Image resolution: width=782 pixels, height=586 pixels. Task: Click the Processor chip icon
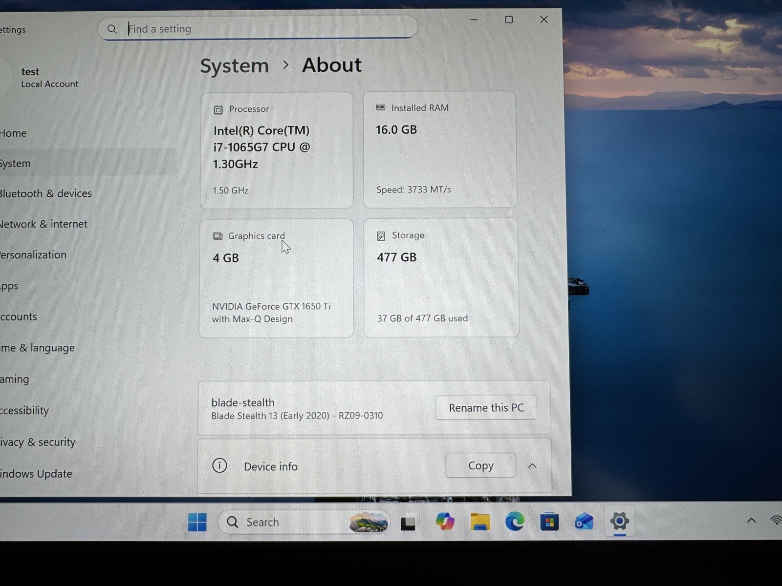(x=218, y=110)
